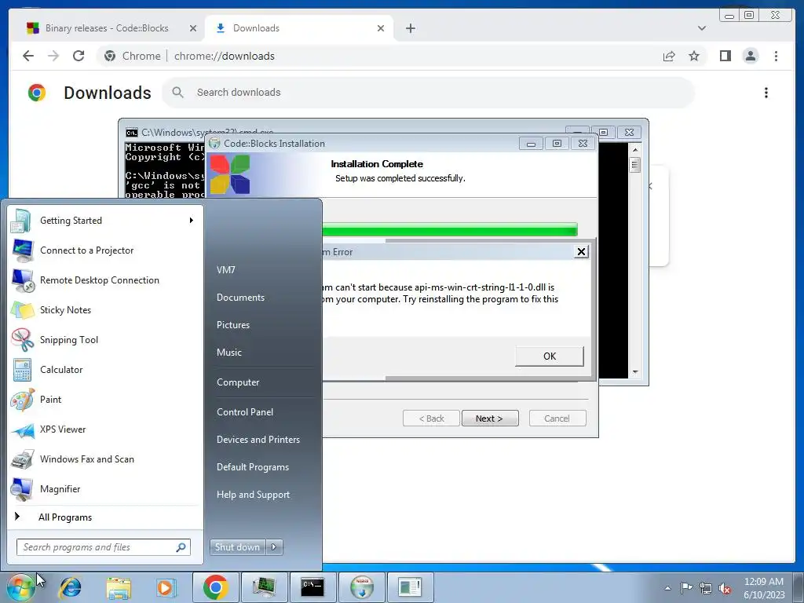Open Chrome profile avatar
Image resolution: width=804 pixels, height=603 pixels.
(750, 56)
